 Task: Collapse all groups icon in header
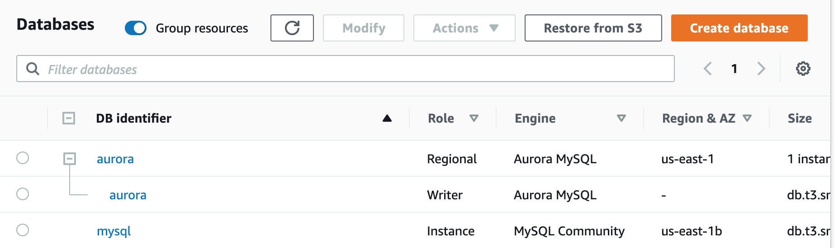tap(69, 119)
